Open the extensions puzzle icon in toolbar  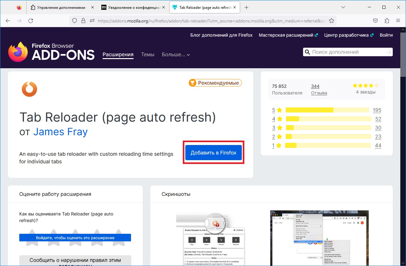pos(387,21)
